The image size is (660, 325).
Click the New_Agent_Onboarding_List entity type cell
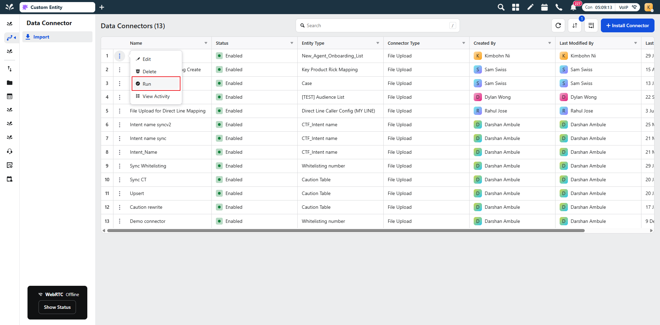[332, 56]
